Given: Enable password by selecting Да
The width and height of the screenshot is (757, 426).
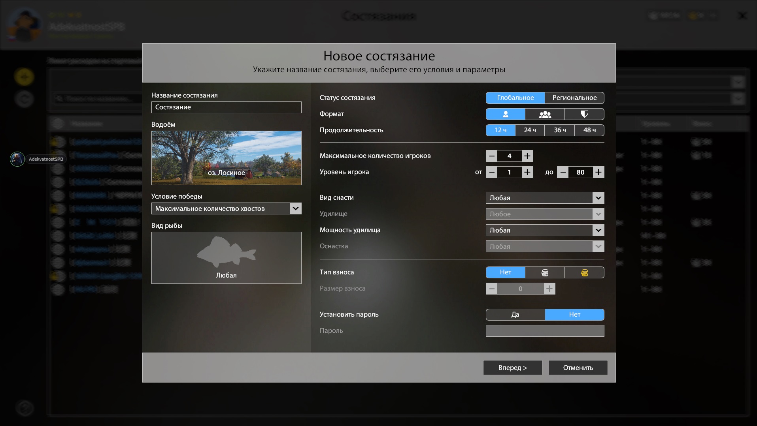Looking at the screenshot, I should click(515, 315).
